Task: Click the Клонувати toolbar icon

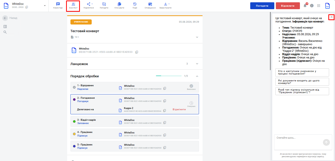Action: [119, 6]
